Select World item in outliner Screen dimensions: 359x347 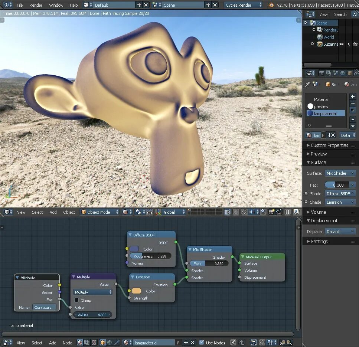(329, 37)
